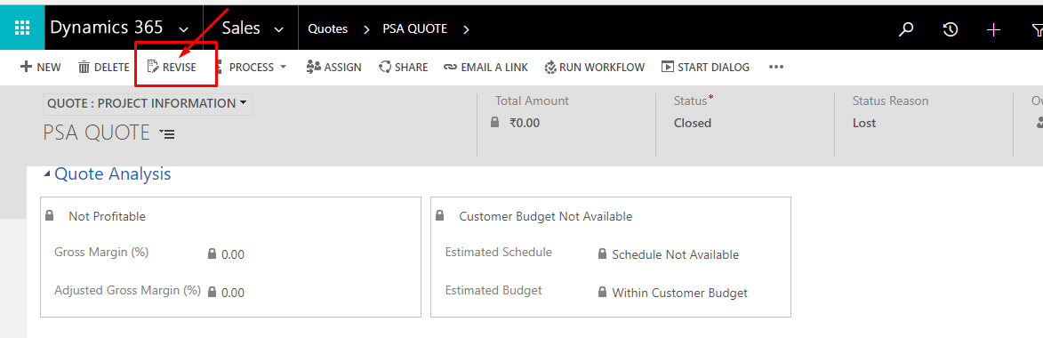Go to Quotes in the breadcrumb
1043x338 pixels.
(328, 29)
